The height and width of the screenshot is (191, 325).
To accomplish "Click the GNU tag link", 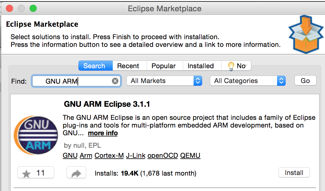I will (x=70, y=155).
